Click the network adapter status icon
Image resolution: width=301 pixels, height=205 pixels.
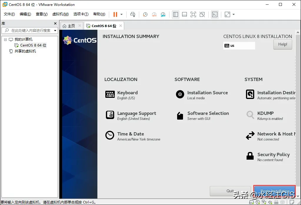click(x=264, y=202)
